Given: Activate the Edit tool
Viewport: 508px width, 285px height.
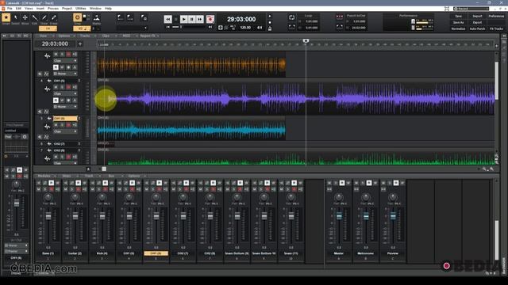Looking at the screenshot, I should tap(35, 17).
